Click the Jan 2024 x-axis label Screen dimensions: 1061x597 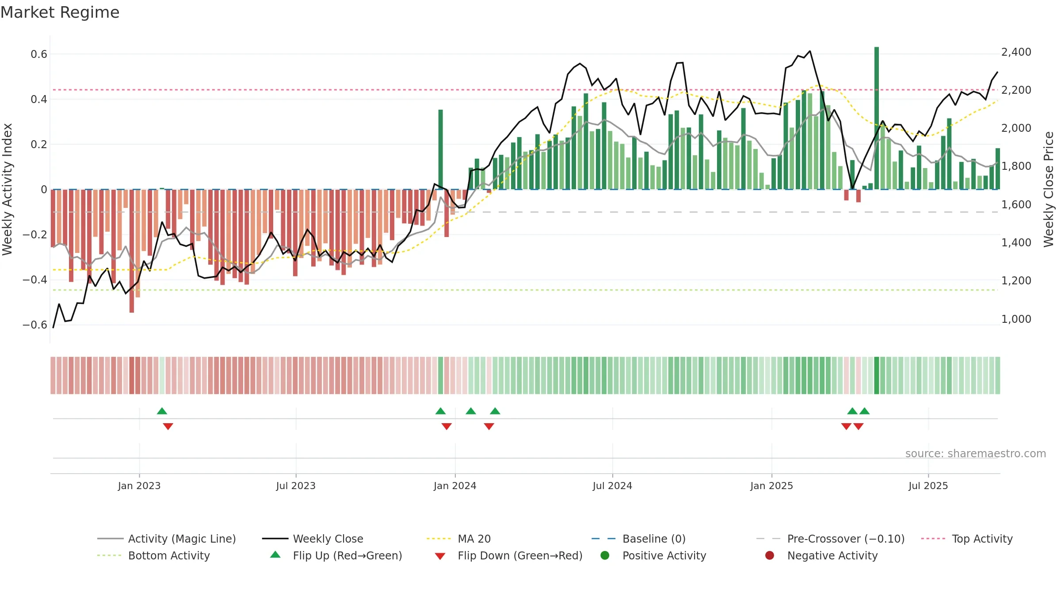point(455,486)
